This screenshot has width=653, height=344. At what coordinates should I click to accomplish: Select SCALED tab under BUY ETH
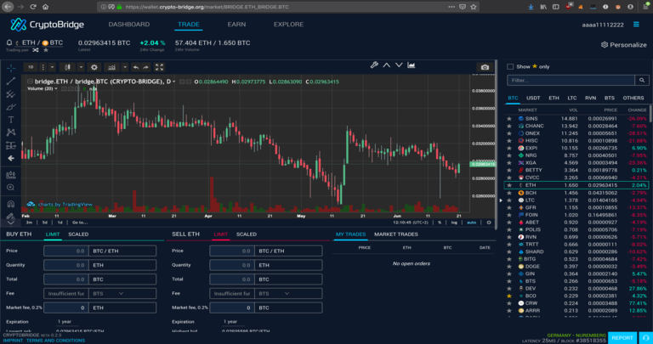[78, 234]
